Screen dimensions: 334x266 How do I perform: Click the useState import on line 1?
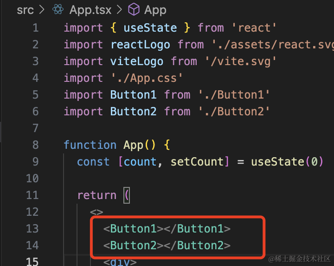click(x=150, y=28)
